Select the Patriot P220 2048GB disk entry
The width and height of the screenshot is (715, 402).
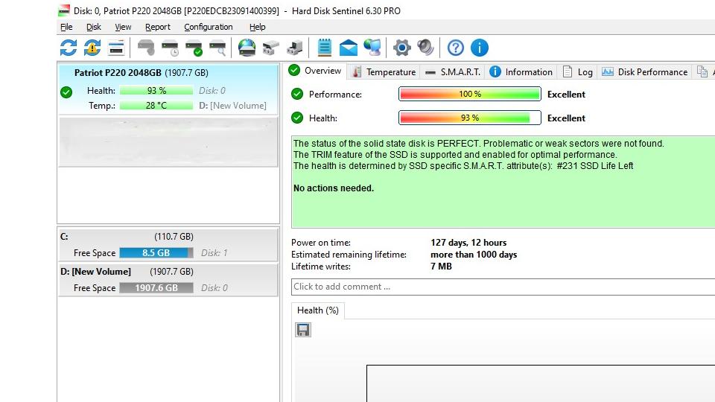click(x=168, y=89)
